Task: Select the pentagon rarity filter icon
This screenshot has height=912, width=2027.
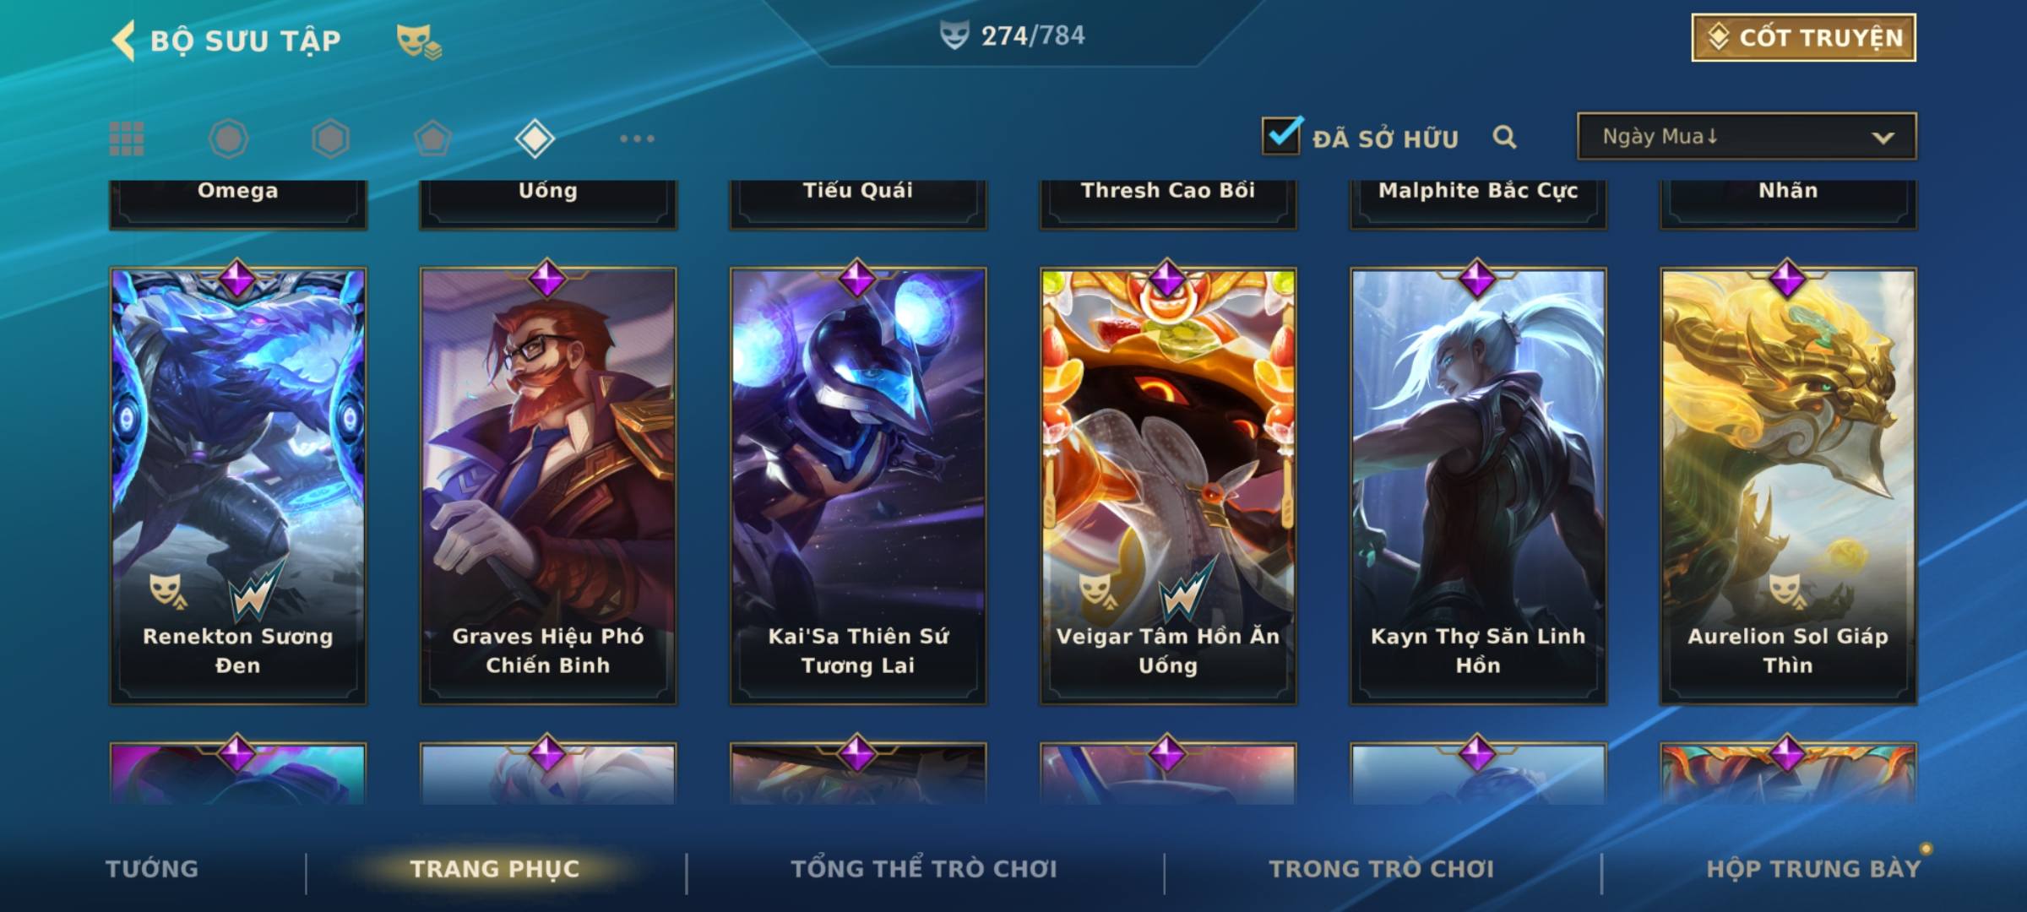Action: pyautogui.click(x=432, y=138)
